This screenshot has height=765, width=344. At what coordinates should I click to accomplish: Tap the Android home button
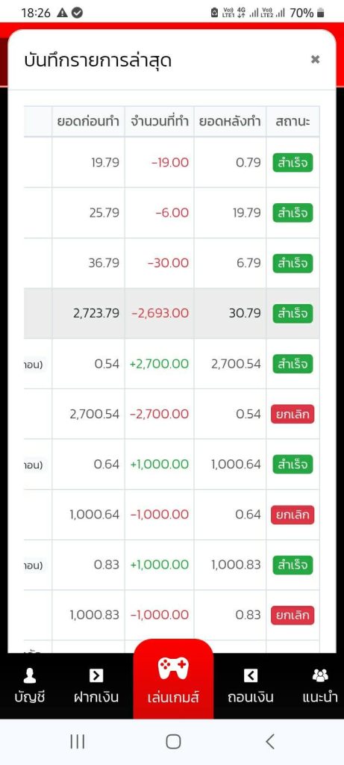(x=173, y=742)
